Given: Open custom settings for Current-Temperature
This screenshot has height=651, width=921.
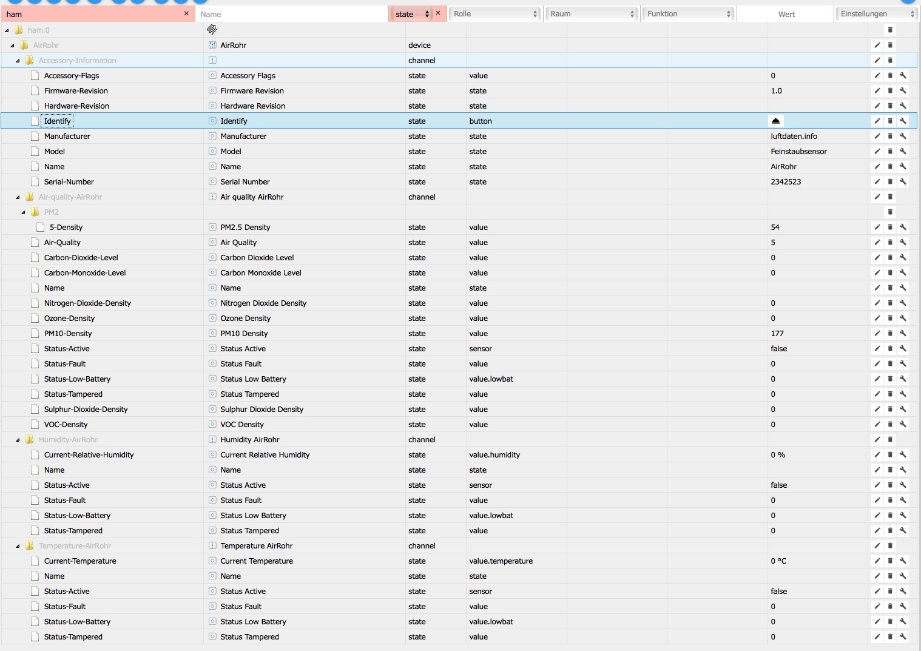Looking at the screenshot, I should click(x=903, y=561).
